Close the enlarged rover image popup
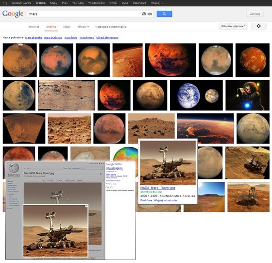 pos(86,206)
